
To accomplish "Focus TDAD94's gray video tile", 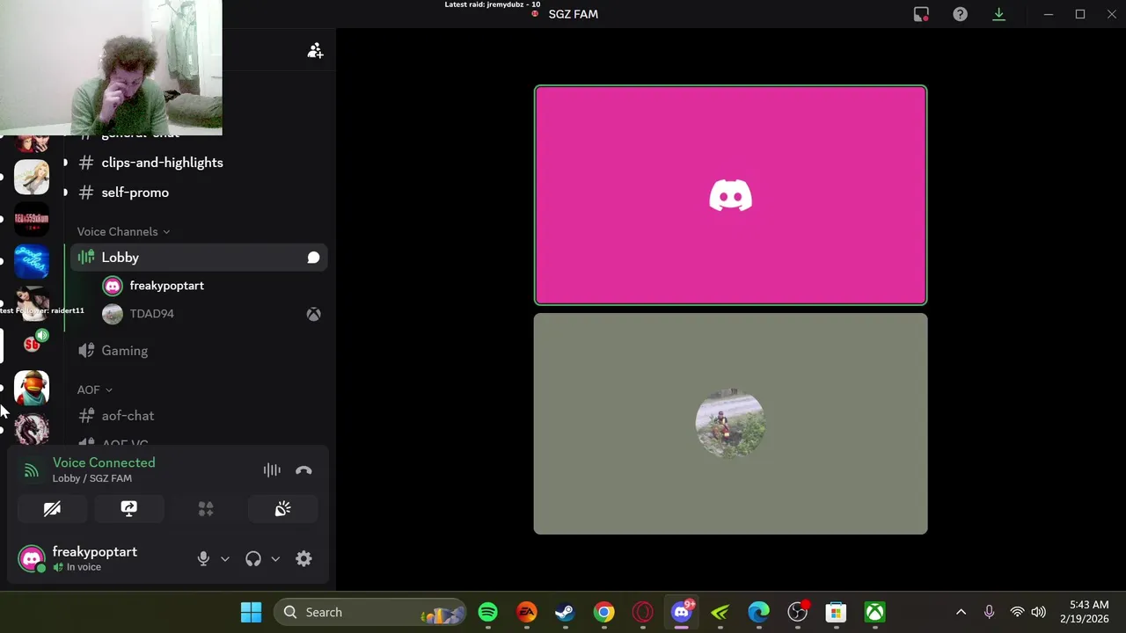I will [x=730, y=424].
